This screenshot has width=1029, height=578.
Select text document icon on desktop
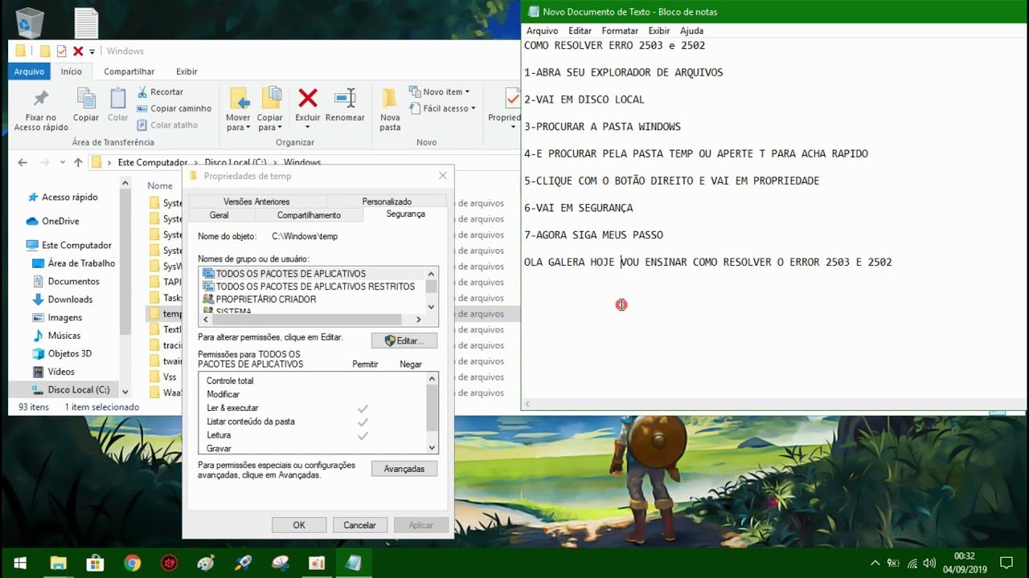[x=86, y=22]
